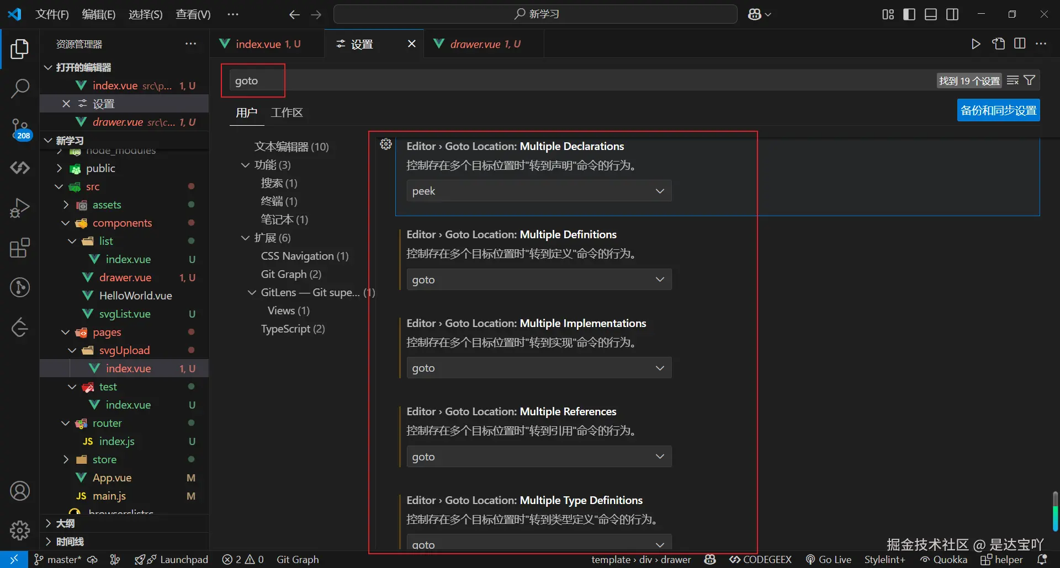Click Launchpad in the status bar
The width and height of the screenshot is (1060, 568).
(x=172, y=559)
